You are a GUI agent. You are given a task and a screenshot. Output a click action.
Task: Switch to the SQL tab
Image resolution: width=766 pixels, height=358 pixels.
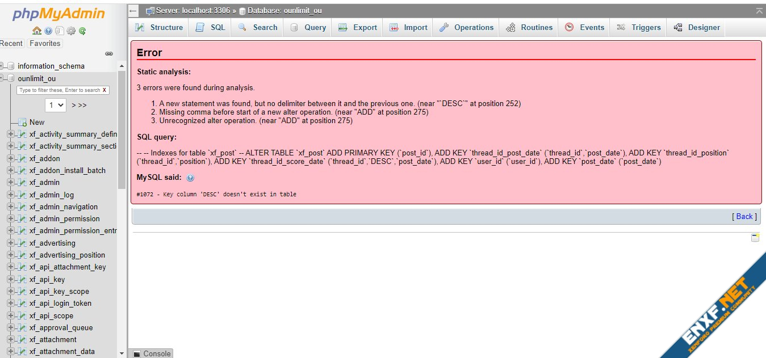[x=210, y=27]
